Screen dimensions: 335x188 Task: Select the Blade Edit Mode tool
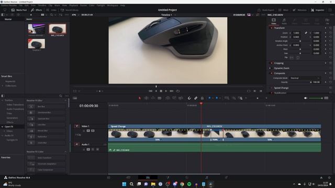pyautogui.click(x=159, y=98)
